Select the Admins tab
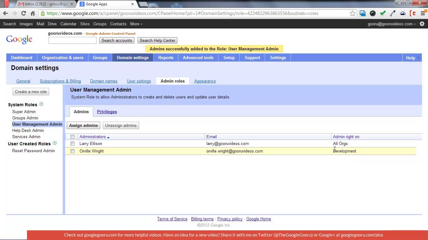This screenshot has width=428, height=240. (x=81, y=112)
